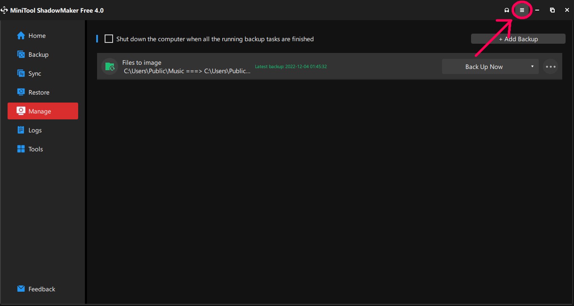The width and height of the screenshot is (574, 306).
Task: Click the Back Up Now button
Action: (484, 66)
